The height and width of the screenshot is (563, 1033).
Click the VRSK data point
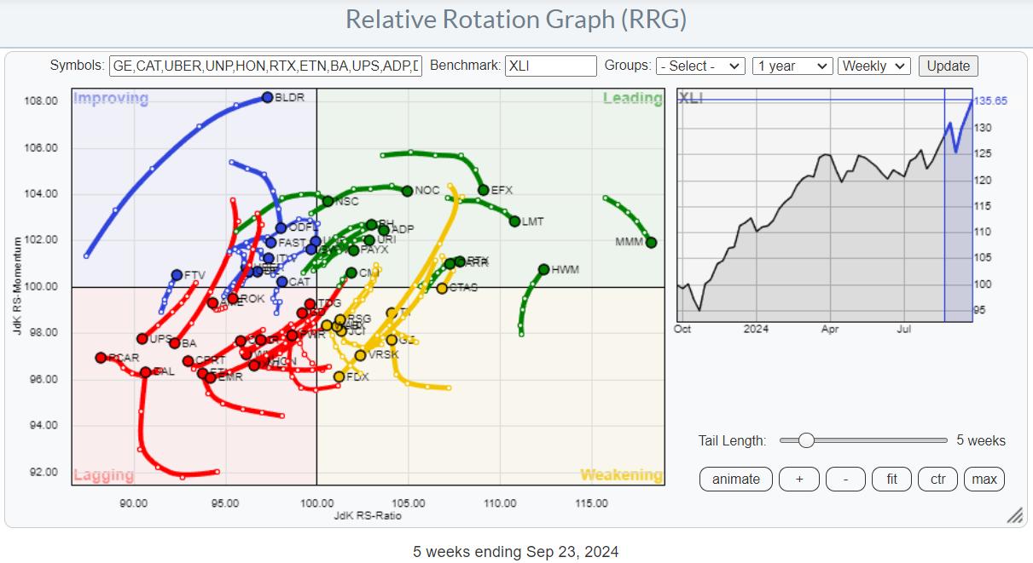361,355
